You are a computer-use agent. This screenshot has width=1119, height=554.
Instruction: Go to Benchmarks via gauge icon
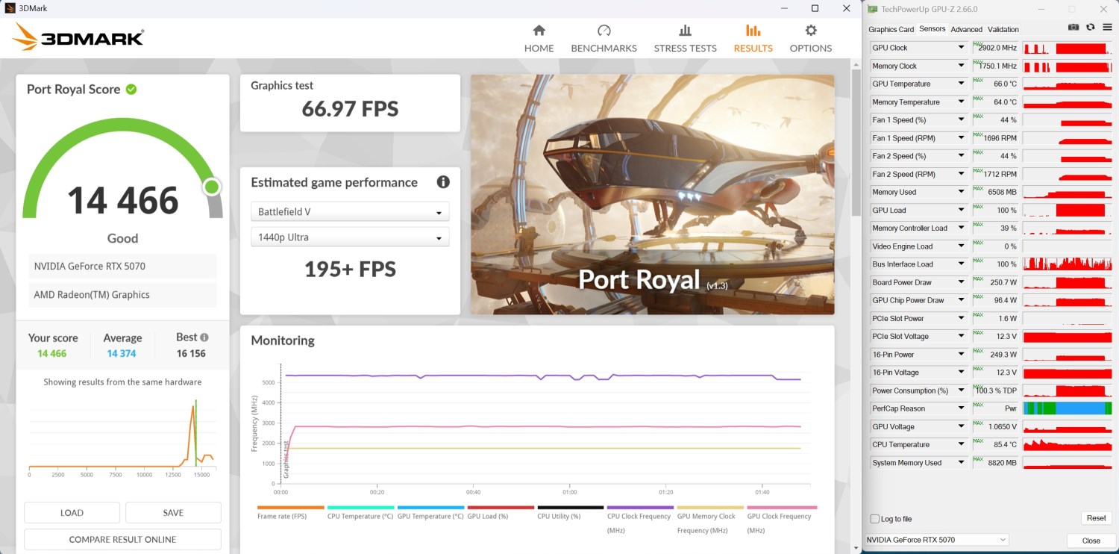[x=604, y=31]
